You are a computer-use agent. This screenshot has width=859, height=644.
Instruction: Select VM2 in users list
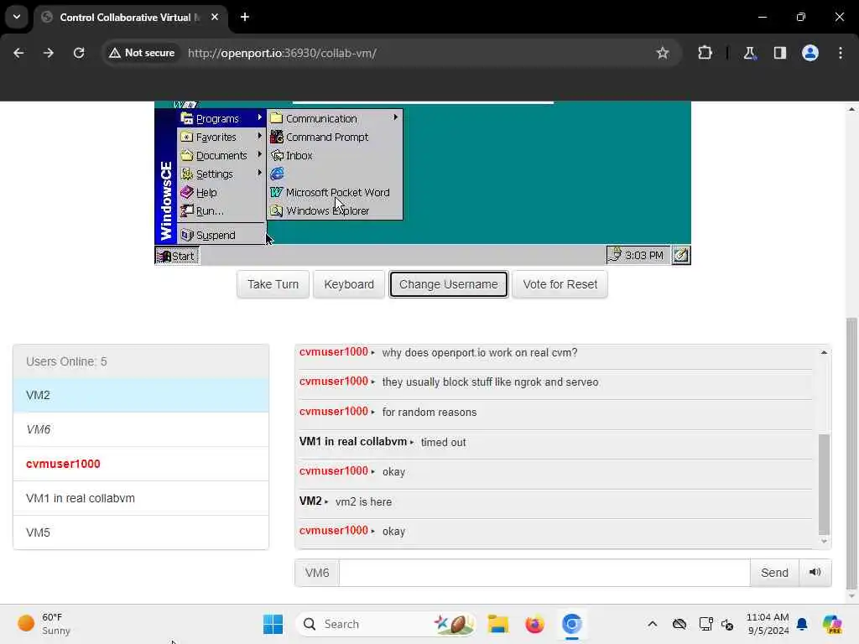click(x=141, y=395)
